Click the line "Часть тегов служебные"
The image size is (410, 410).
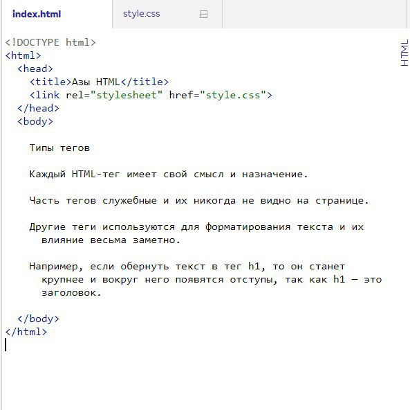click(199, 200)
